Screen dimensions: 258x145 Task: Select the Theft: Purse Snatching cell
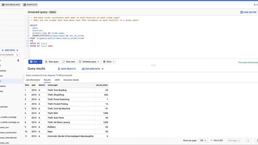click(58, 99)
